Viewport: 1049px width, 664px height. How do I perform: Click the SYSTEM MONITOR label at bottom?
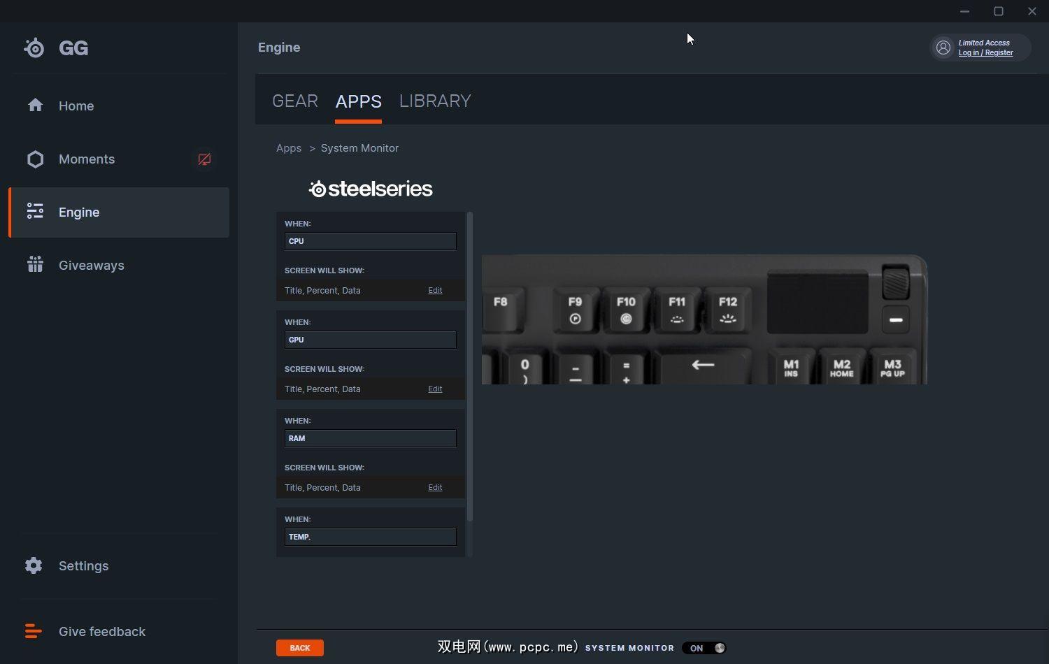[629, 648]
